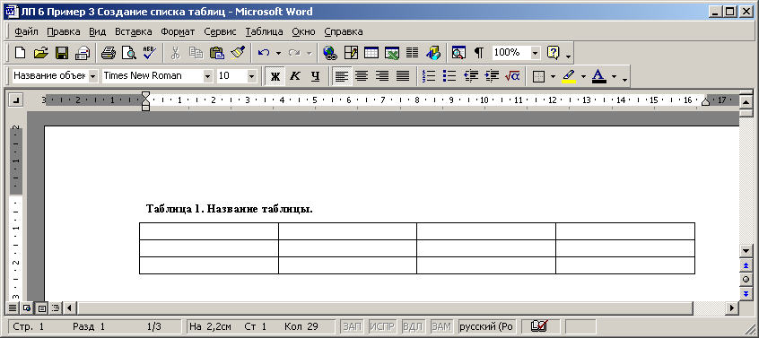The image size is (759, 338).
Task: Click the numbered list icon
Action: click(x=429, y=76)
